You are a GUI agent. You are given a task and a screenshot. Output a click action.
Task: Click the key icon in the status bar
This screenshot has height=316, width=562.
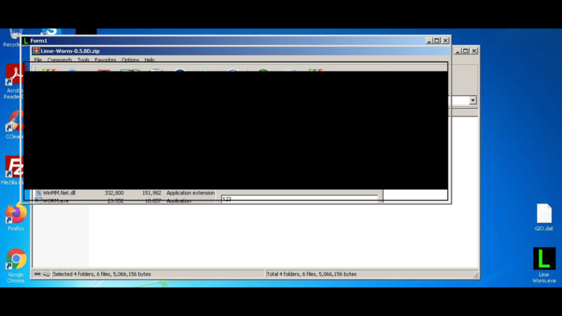pyautogui.click(x=46, y=274)
